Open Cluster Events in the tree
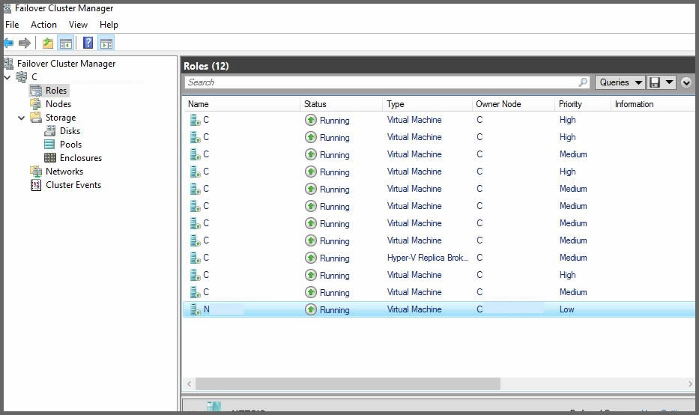 click(73, 185)
